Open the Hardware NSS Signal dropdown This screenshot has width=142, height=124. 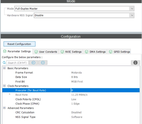[x=84, y=15]
